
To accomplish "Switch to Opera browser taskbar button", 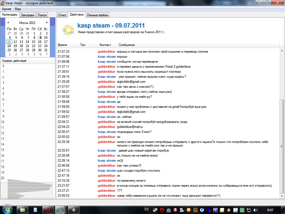I will tap(48, 210).
